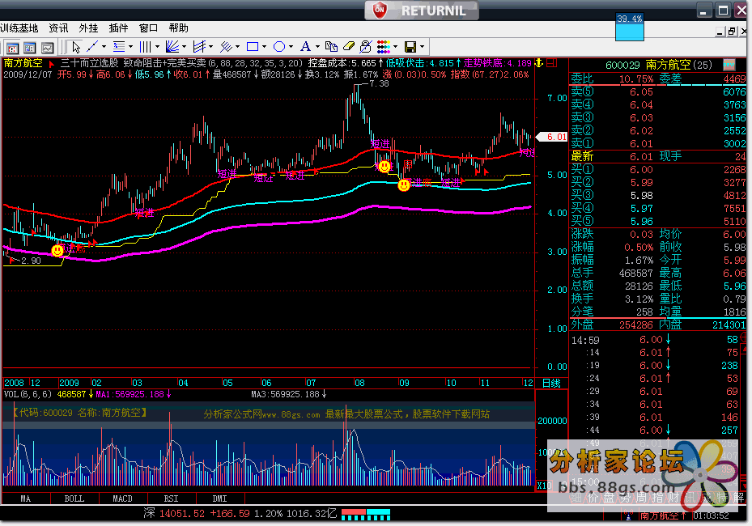Choose the circle drawing tool
Image resolution: width=752 pixels, height=526 pixels.
click(x=279, y=46)
